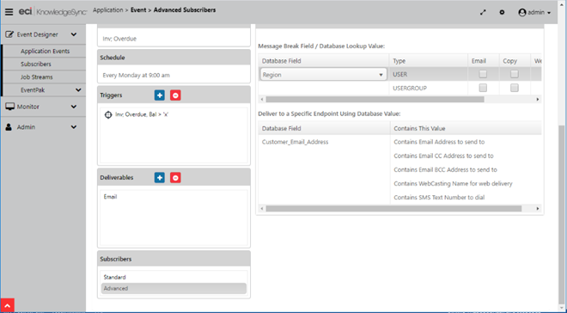Open the hamburger navigation menu
The width and height of the screenshot is (567, 313).
(9, 12)
